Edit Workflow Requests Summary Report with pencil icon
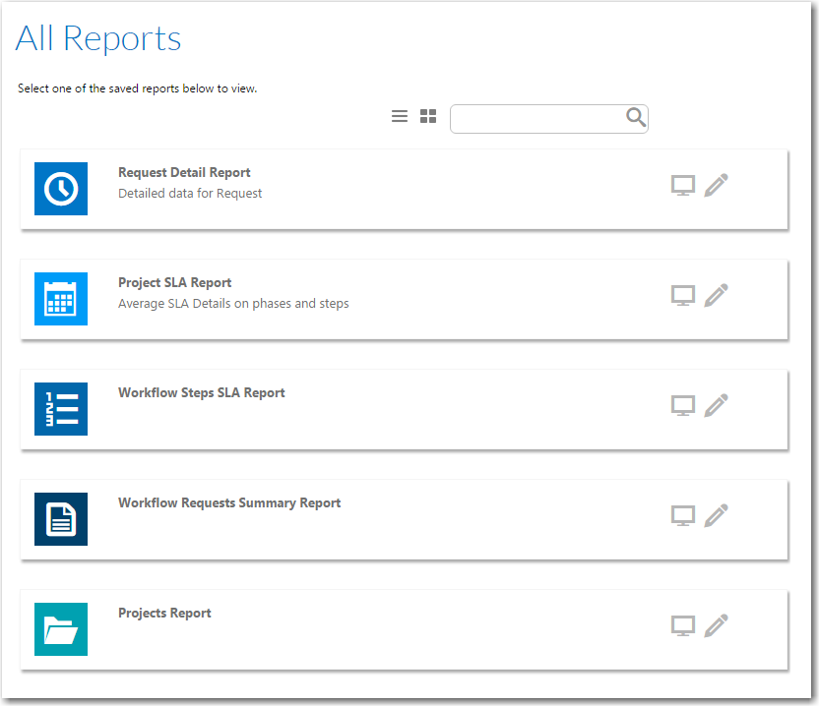This screenshot has height=706, width=819. click(x=716, y=515)
